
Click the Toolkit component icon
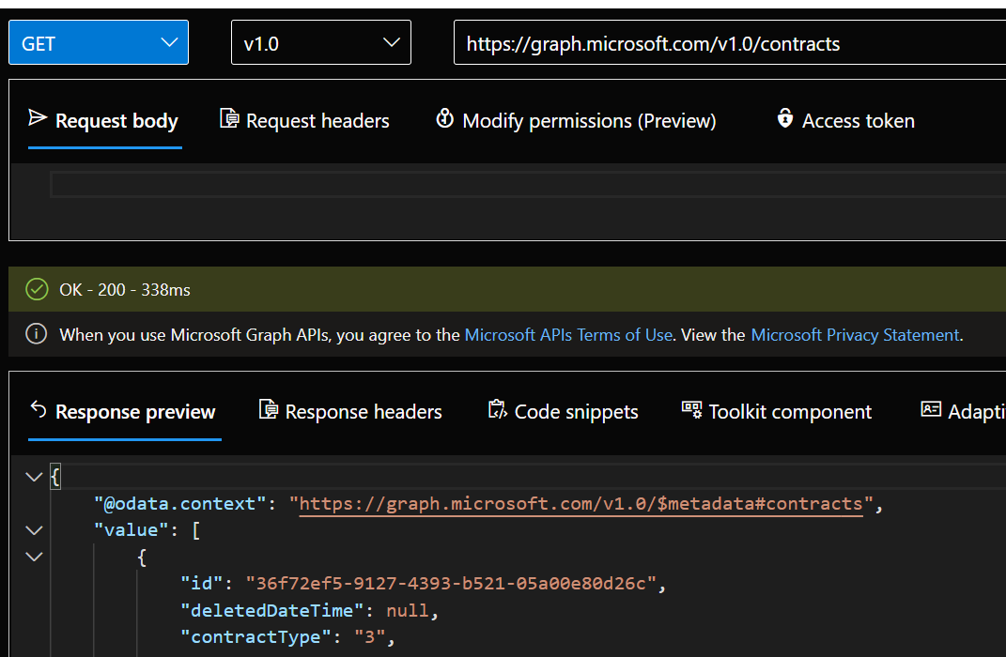click(x=691, y=409)
